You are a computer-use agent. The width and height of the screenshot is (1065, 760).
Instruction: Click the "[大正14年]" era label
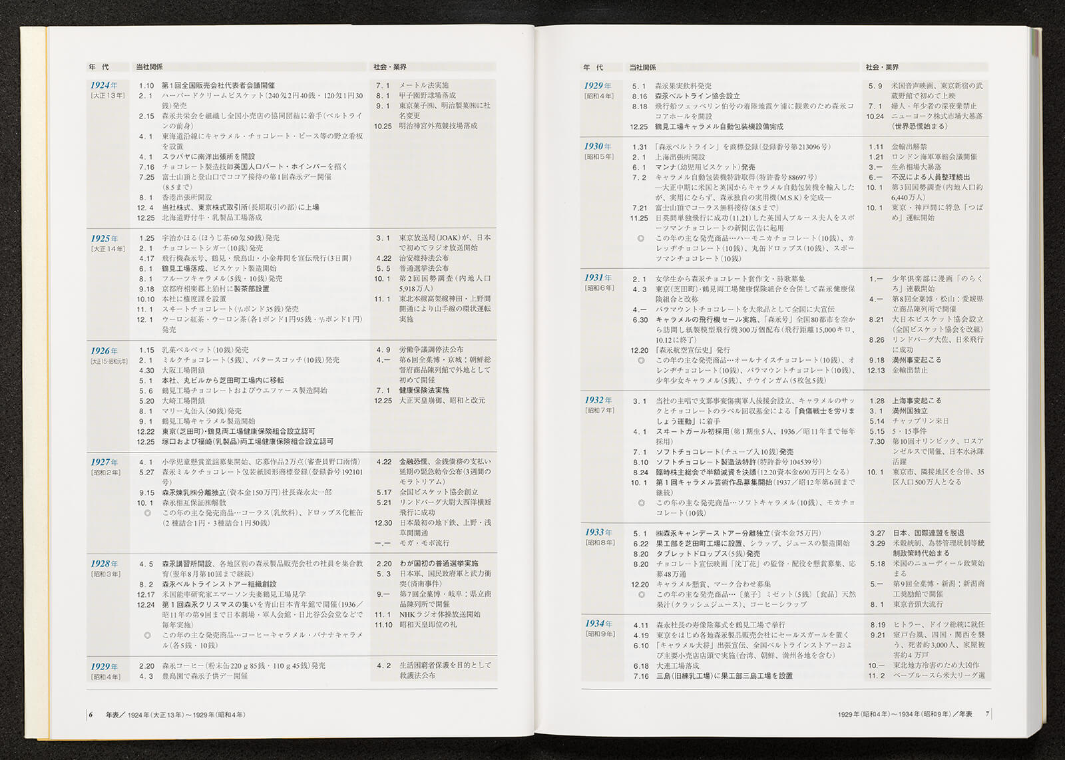coord(107,249)
